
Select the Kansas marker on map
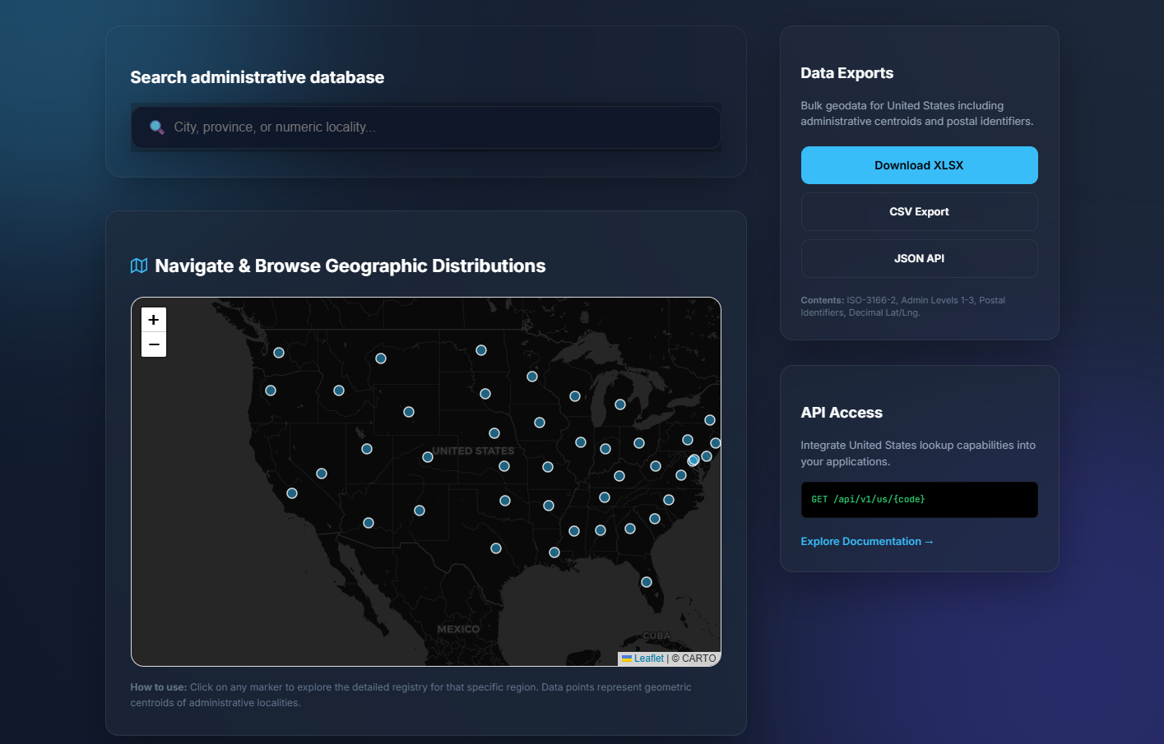point(504,466)
